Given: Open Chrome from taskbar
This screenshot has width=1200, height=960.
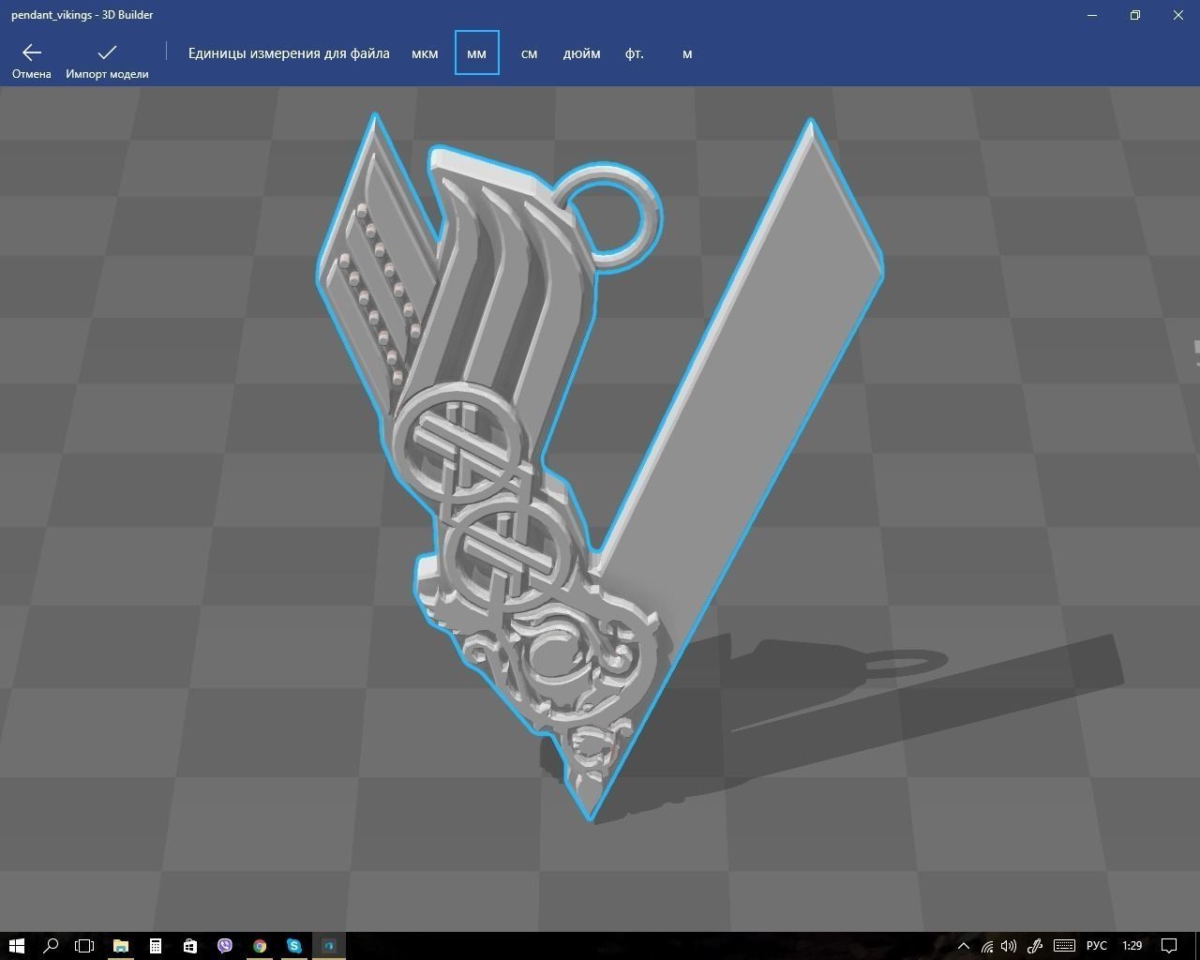Looking at the screenshot, I should pos(260,945).
